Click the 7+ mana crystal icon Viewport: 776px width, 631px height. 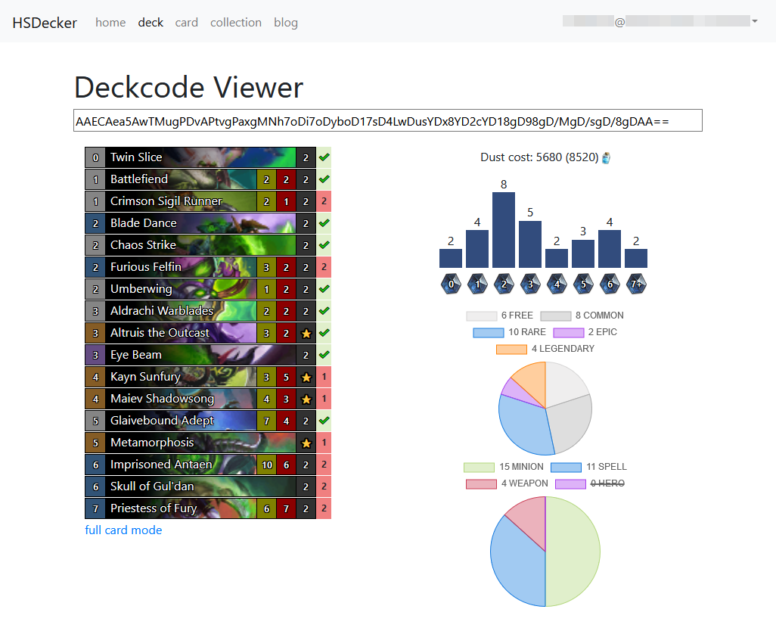[636, 284]
